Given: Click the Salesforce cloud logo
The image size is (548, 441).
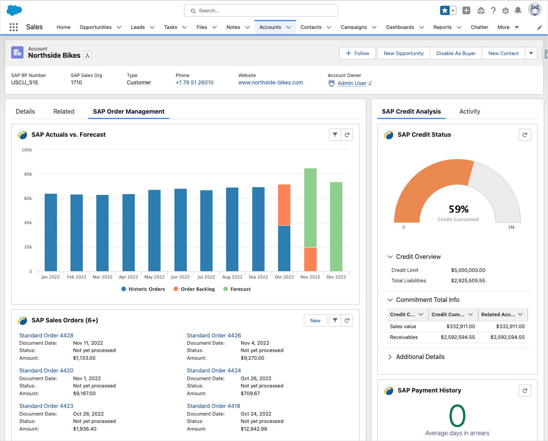Looking at the screenshot, I should pos(14,10).
